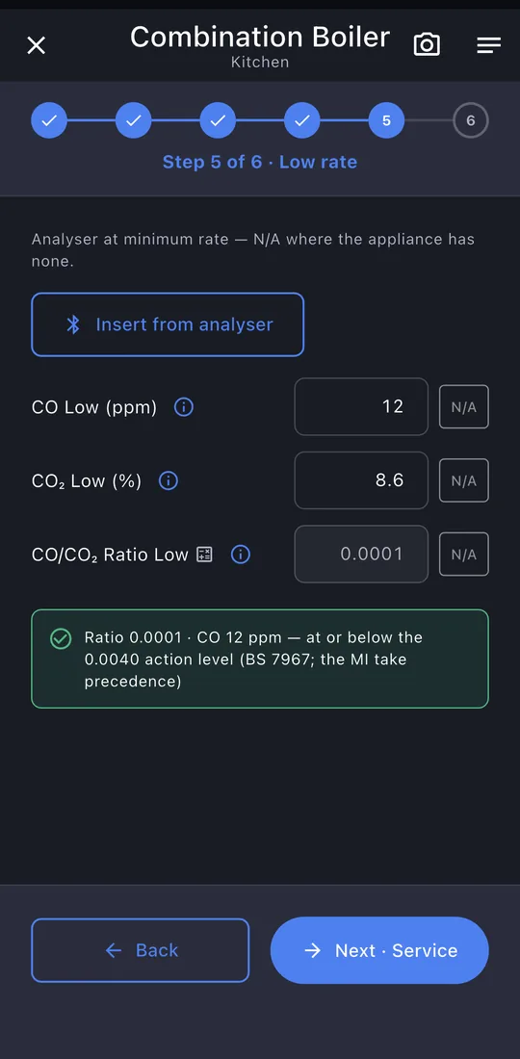Go back using the Back button
Image resolution: width=520 pixels, height=1059 pixels.
point(141,950)
